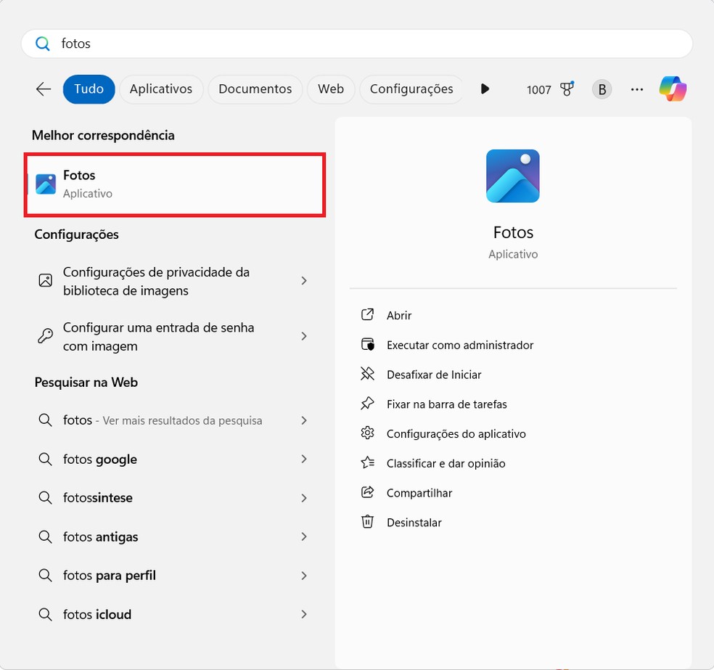Expand chevron for 'fotos google'
714x670 pixels.
304,459
